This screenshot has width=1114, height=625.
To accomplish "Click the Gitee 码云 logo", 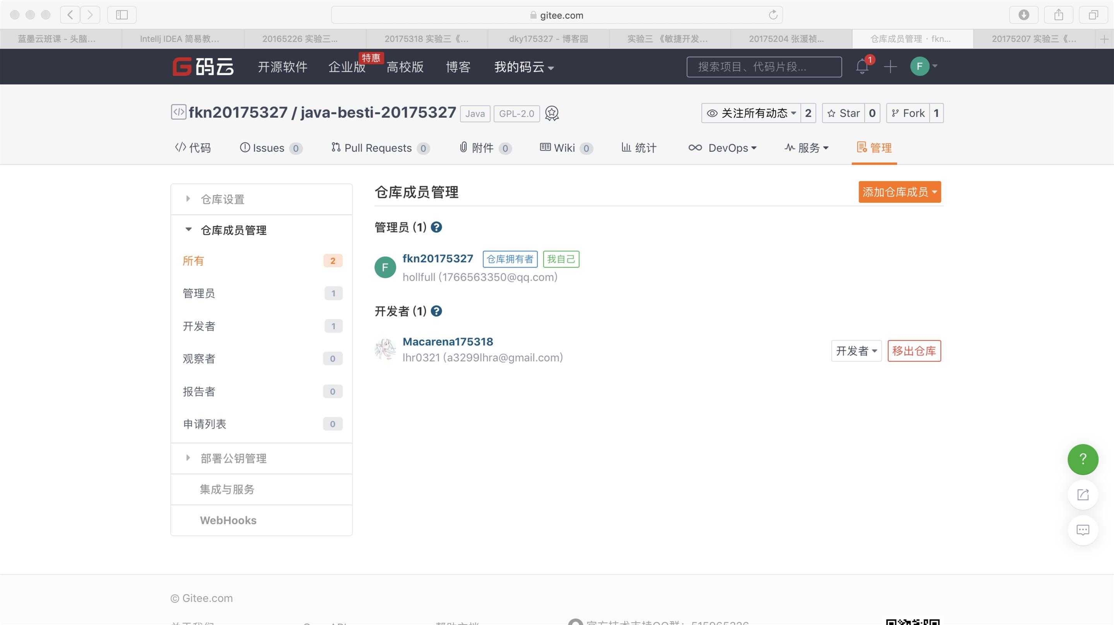I will 203,67.
